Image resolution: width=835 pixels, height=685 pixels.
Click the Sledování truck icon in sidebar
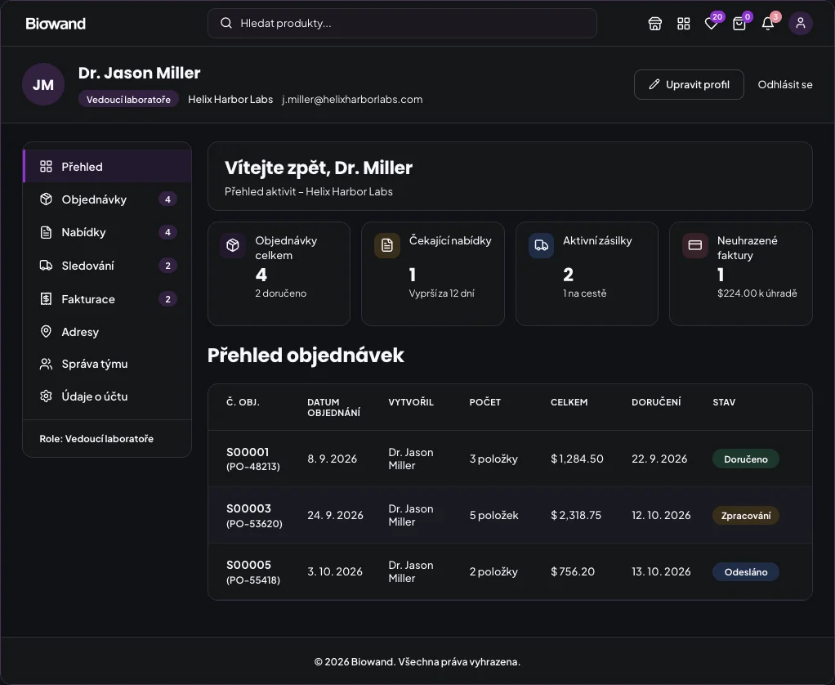[x=47, y=266]
